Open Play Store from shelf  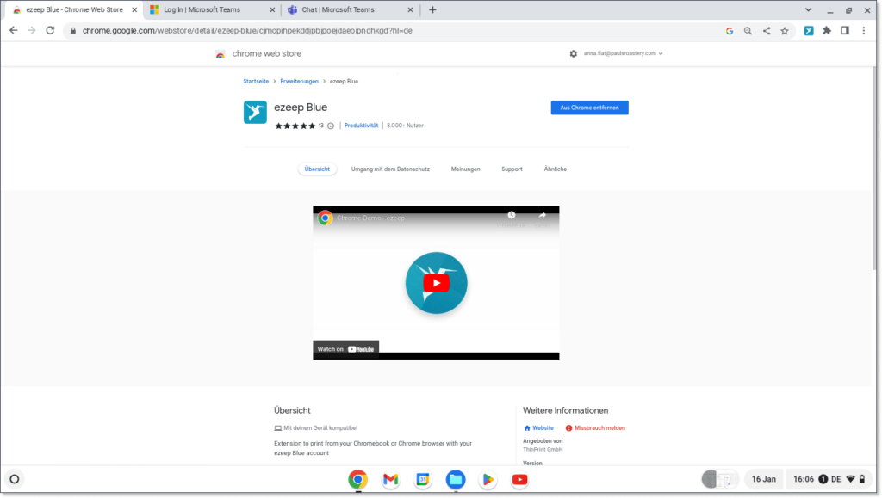coord(488,479)
